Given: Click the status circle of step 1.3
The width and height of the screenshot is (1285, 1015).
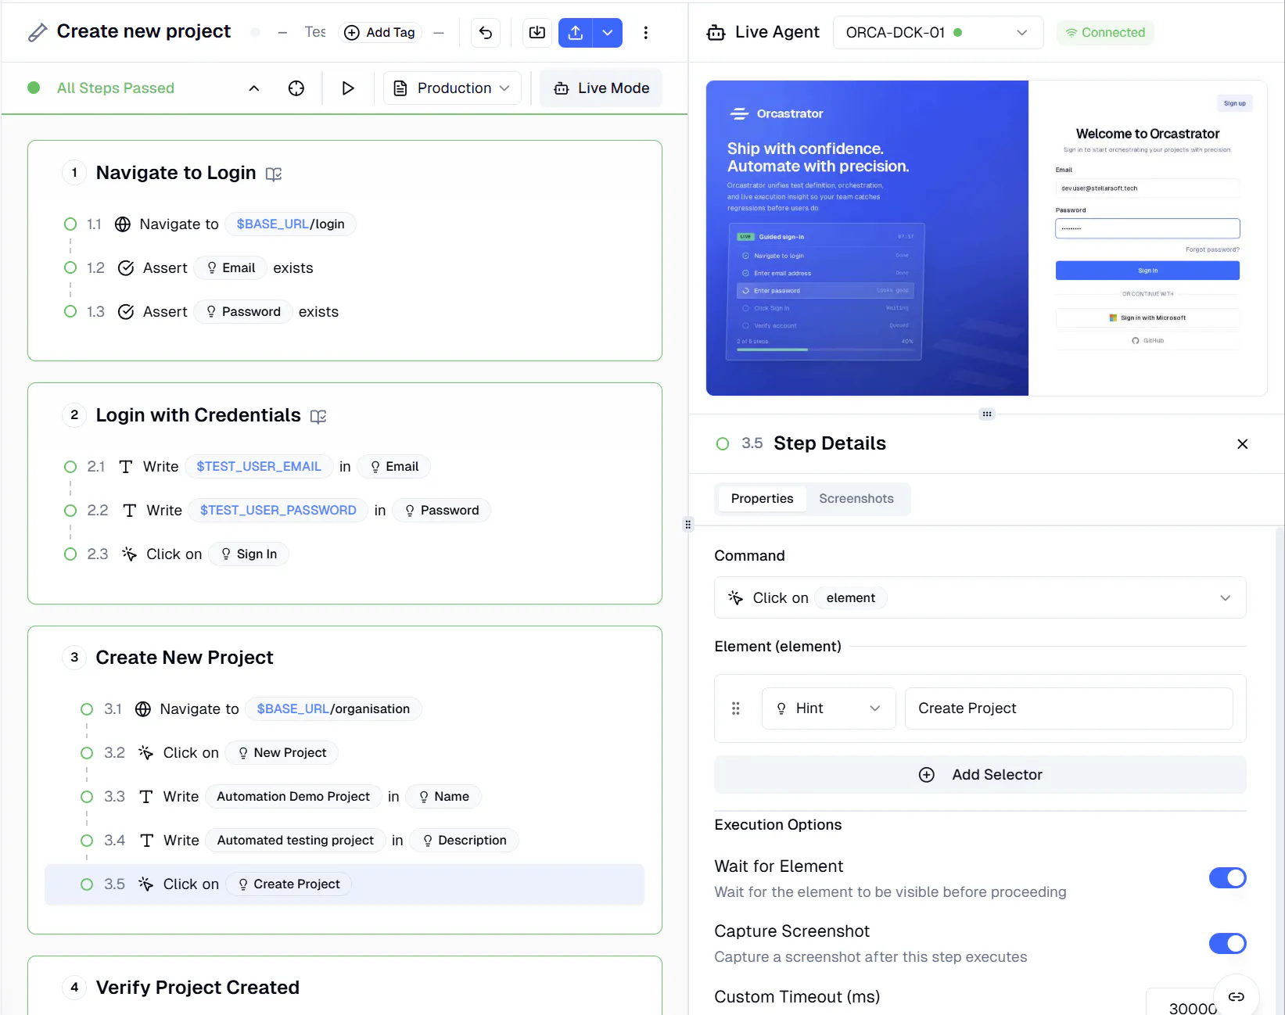Looking at the screenshot, I should coord(70,312).
